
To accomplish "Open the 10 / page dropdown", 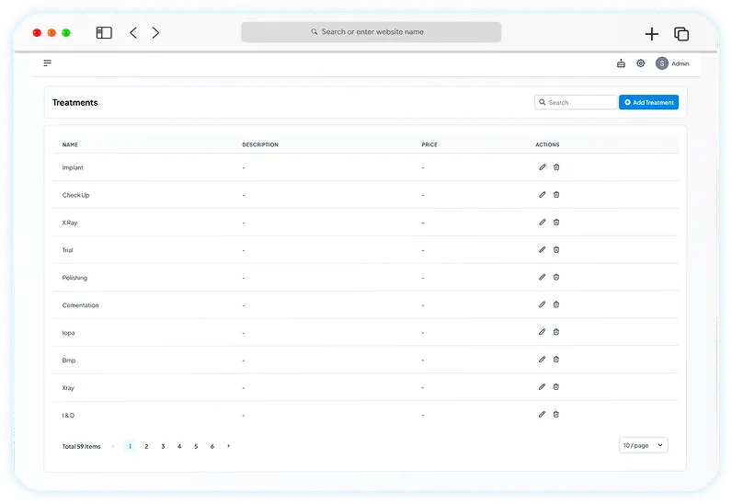I will [x=644, y=445].
